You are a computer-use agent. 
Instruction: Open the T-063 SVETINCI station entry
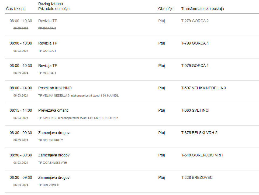pos(195,110)
